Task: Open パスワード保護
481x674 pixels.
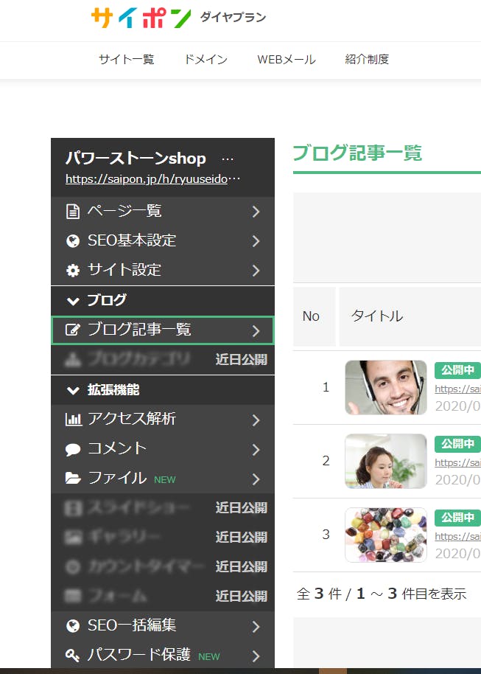Action: [x=162, y=655]
